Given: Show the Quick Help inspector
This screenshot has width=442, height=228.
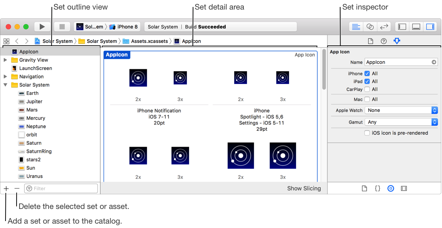Looking at the screenshot, I should (x=384, y=41).
